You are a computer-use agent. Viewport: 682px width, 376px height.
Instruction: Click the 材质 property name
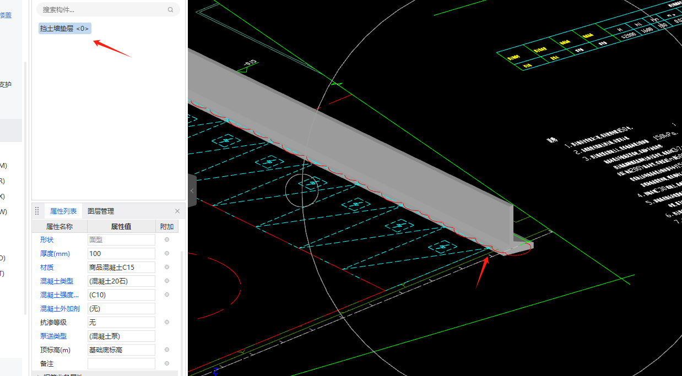tap(47, 268)
